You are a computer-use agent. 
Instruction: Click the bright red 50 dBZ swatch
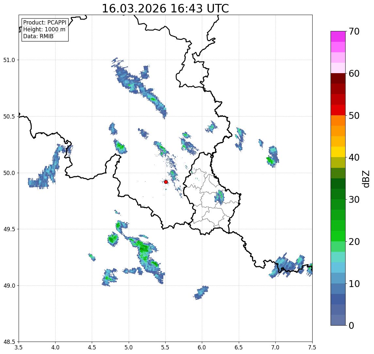(338, 110)
